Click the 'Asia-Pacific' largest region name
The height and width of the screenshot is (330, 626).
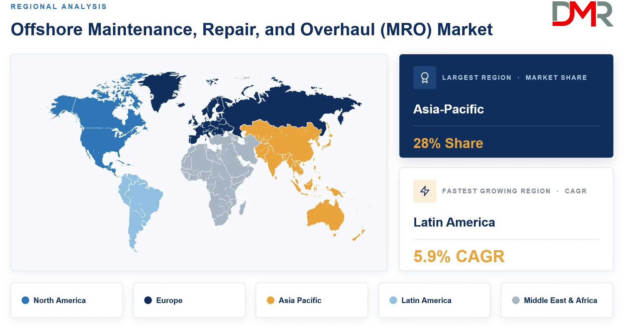point(448,109)
